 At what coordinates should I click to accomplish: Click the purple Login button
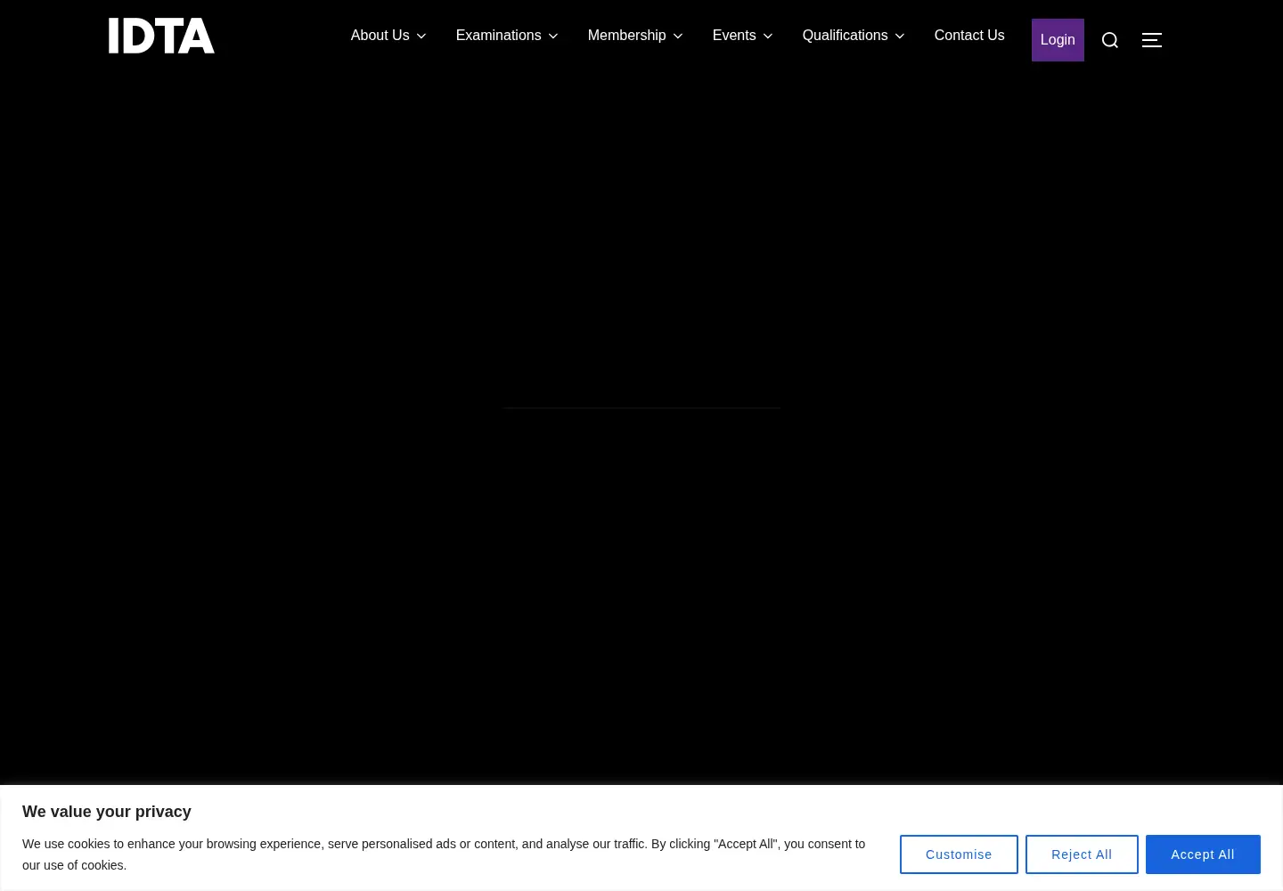pyautogui.click(x=1058, y=40)
